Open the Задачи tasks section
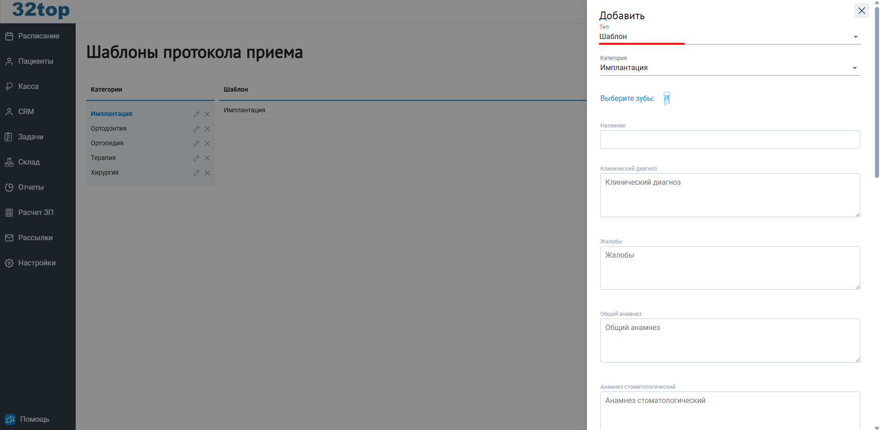Viewport: 880px width, 430px height. click(30, 137)
